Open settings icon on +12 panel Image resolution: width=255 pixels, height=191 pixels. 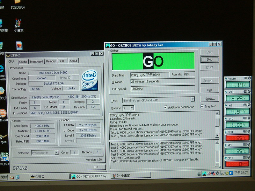(x=245, y=118)
